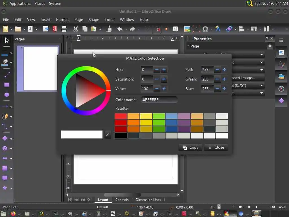The width and height of the screenshot is (289, 217).
Task: Click the Paste clipboard icon
Action: tap(94, 29)
